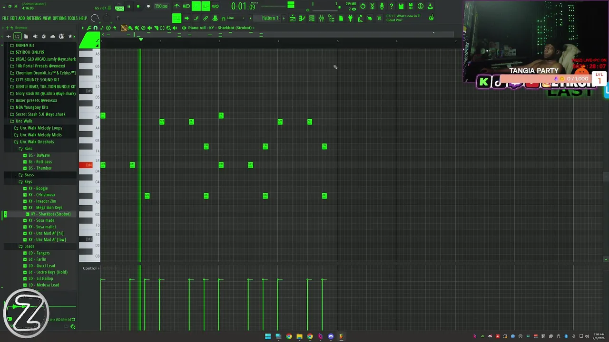Image resolution: width=609 pixels, height=342 pixels.
Task: Toggle the piano roll magnet snap icon
Action: (x=95, y=28)
